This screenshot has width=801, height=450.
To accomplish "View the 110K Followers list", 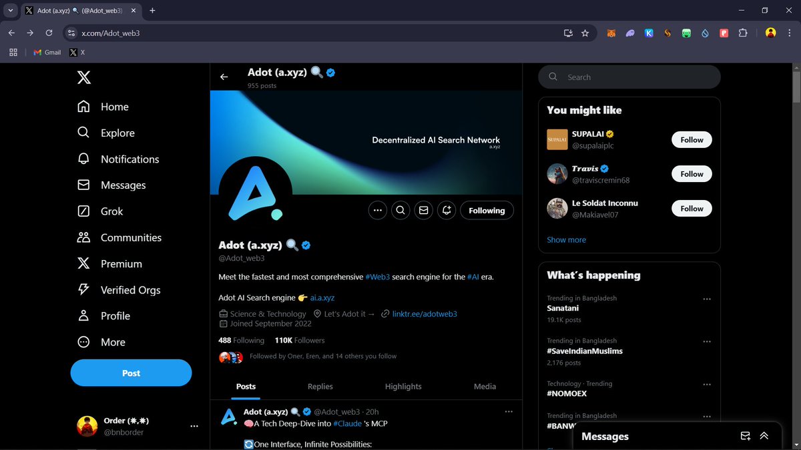I will click(300, 340).
